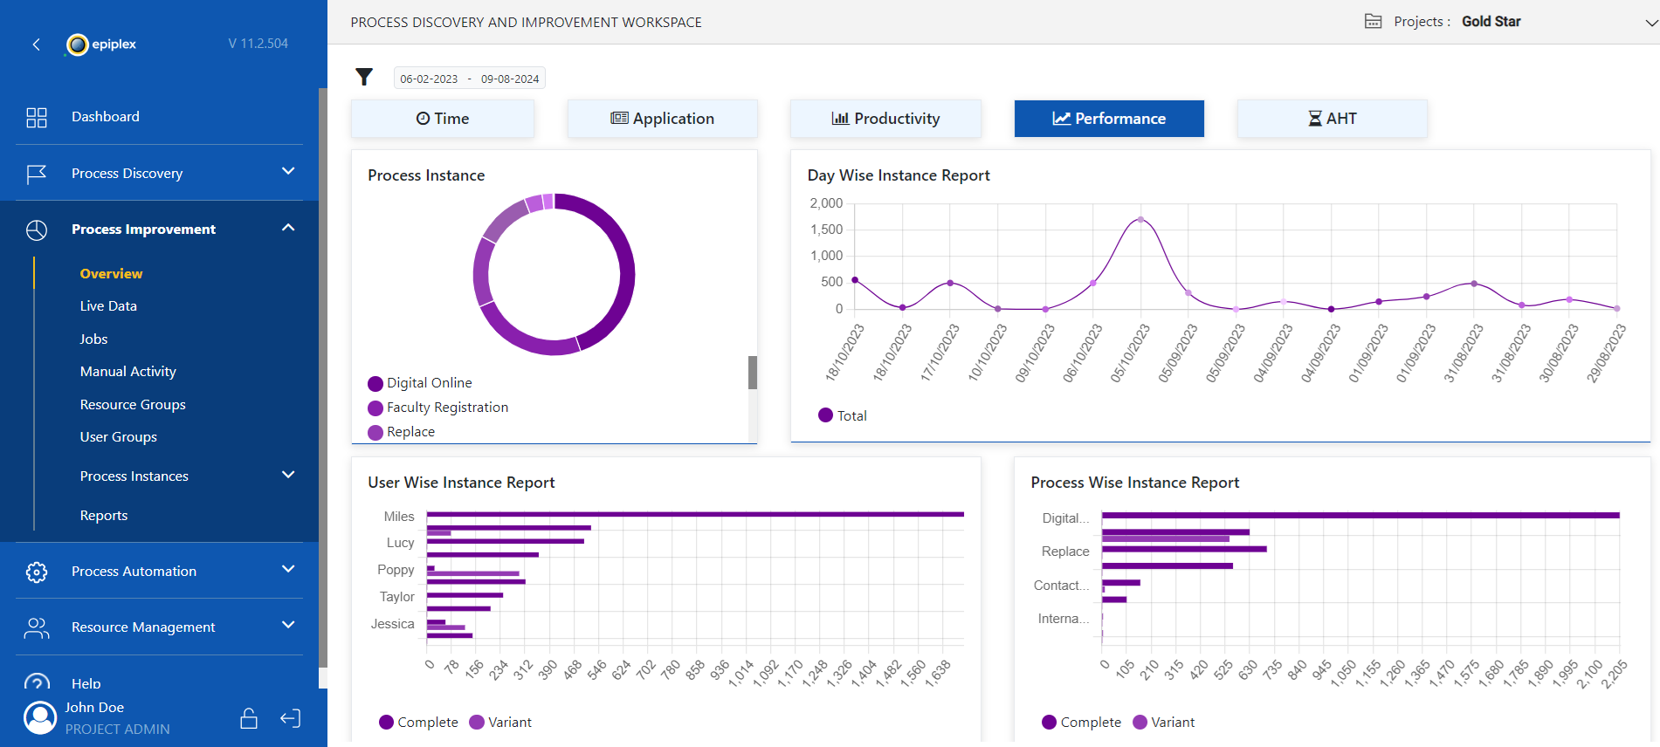This screenshot has height=747, width=1660.
Task: Click the epiplex logo
Action: tap(101, 45)
